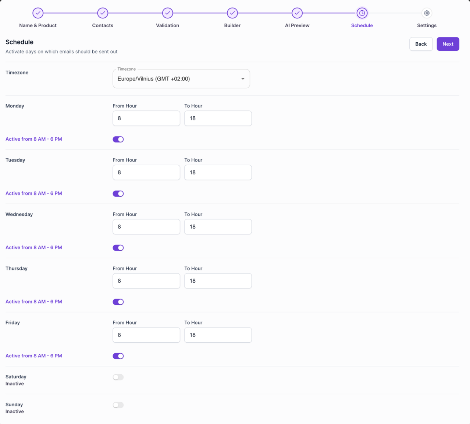Click the Settings step label
470x424 pixels.
[427, 25]
